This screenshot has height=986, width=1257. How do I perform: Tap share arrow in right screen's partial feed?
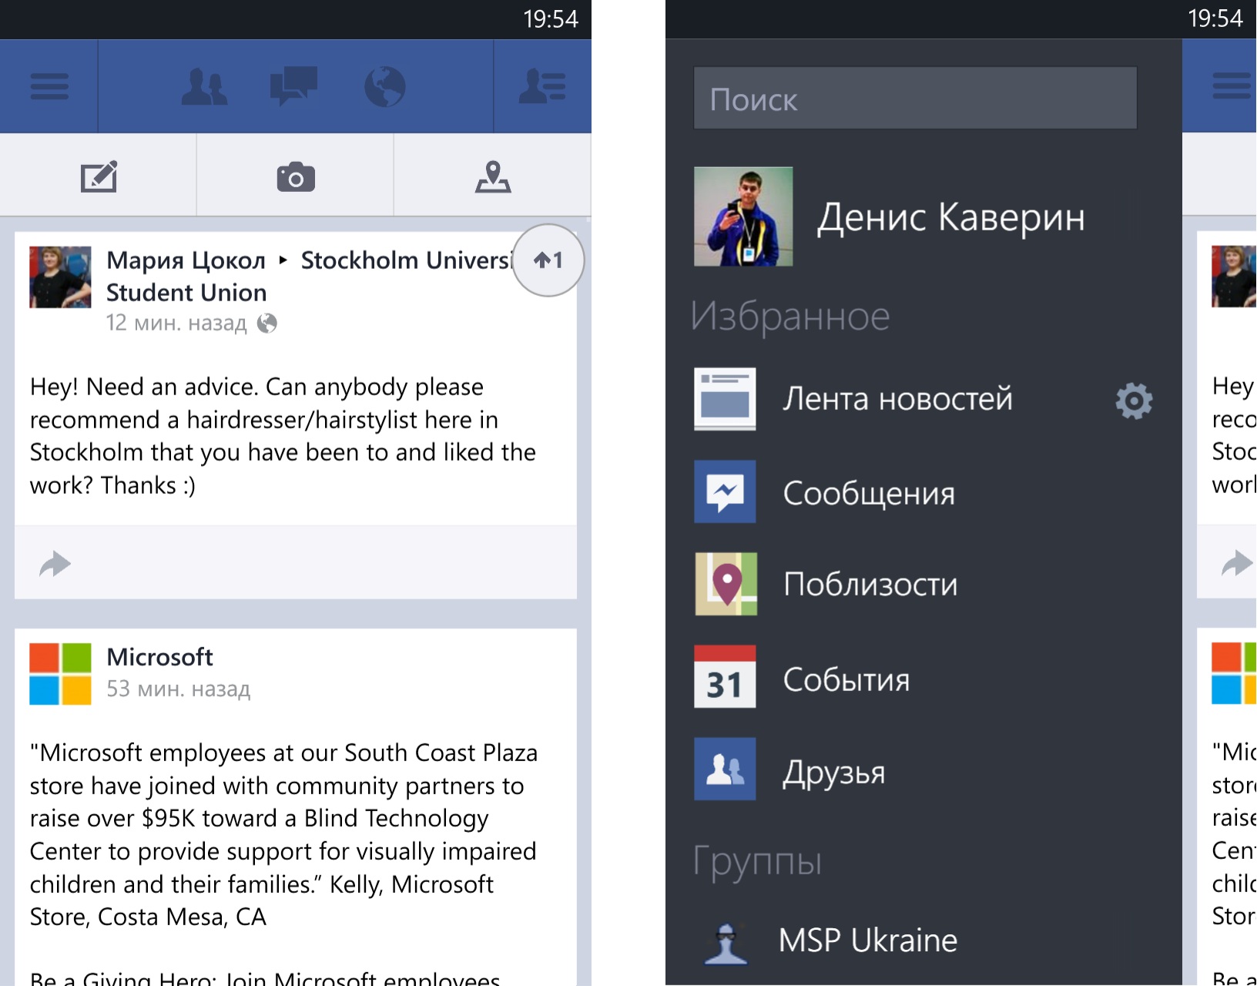point(1238,563)
